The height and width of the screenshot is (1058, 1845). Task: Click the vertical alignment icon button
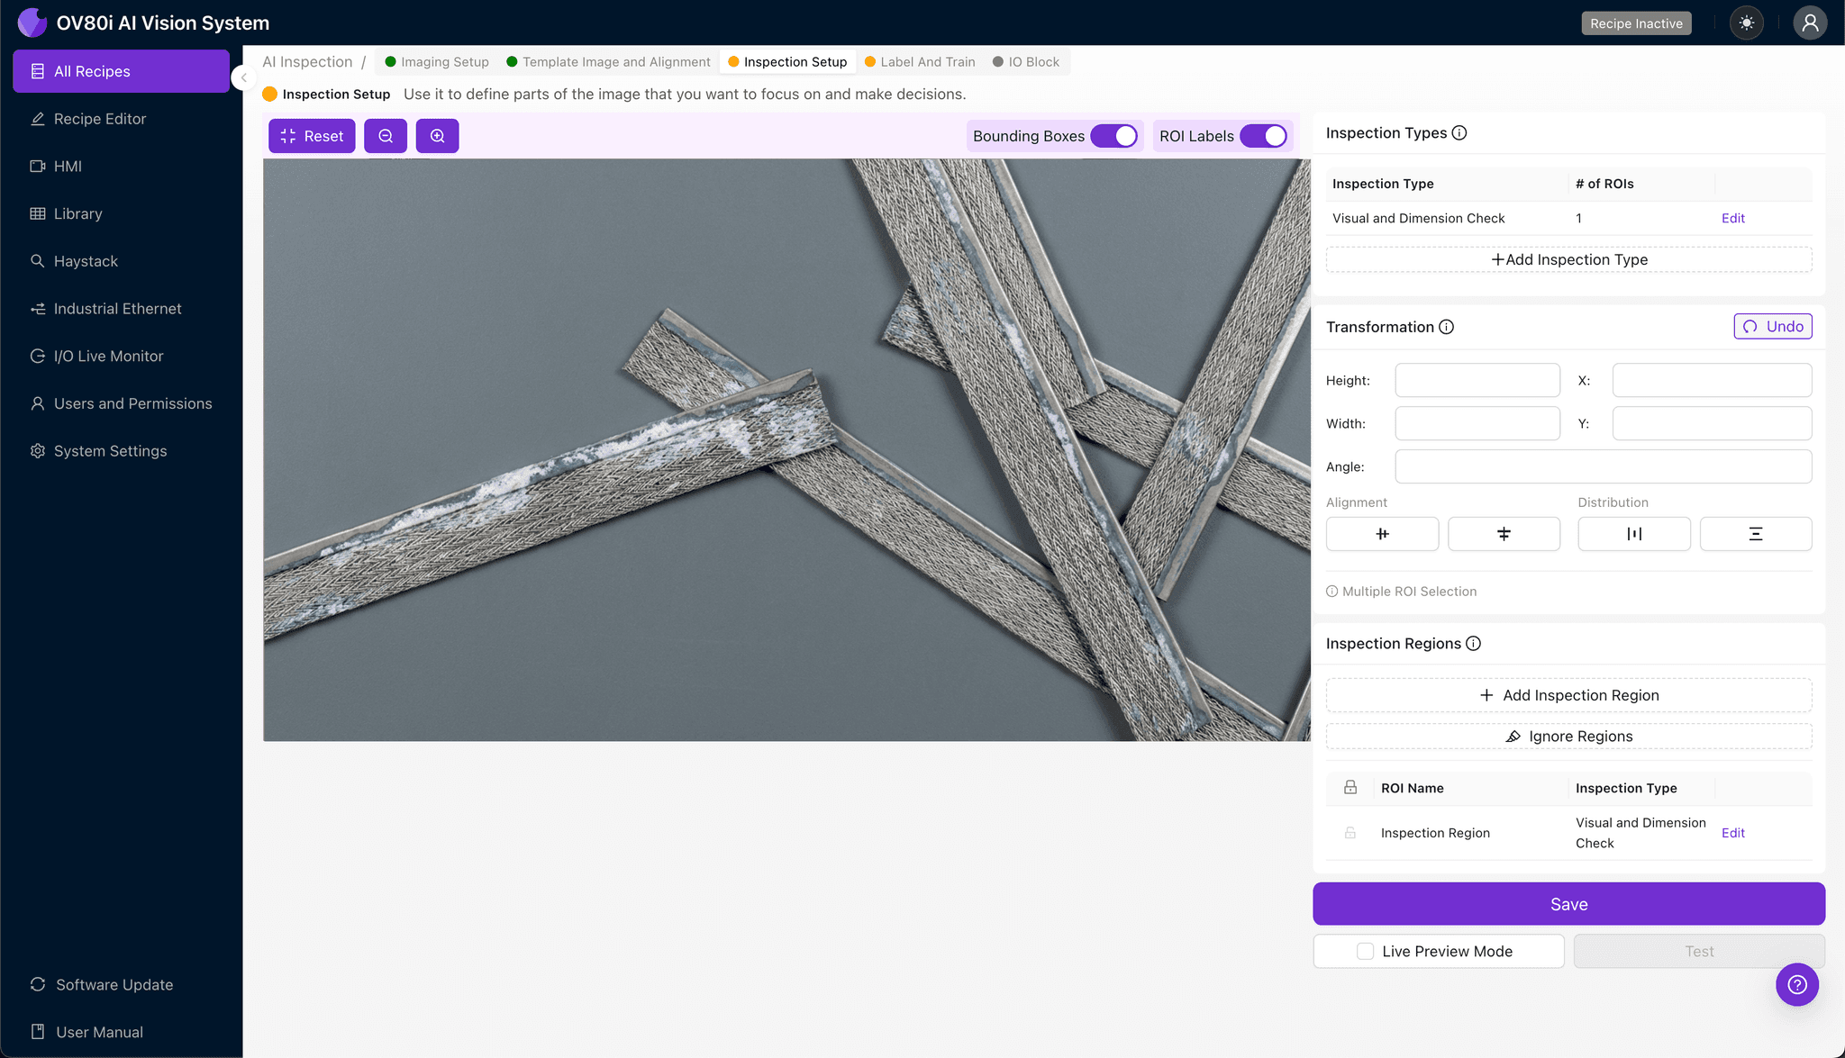(x=1504, y=534)
